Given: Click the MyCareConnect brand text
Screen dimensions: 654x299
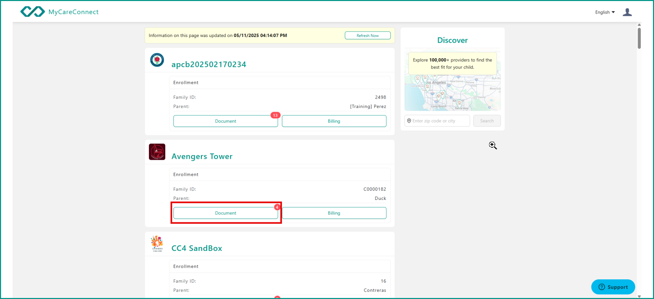Looking at the screenshot, I should pyautogui.click(x=73, y=12).
